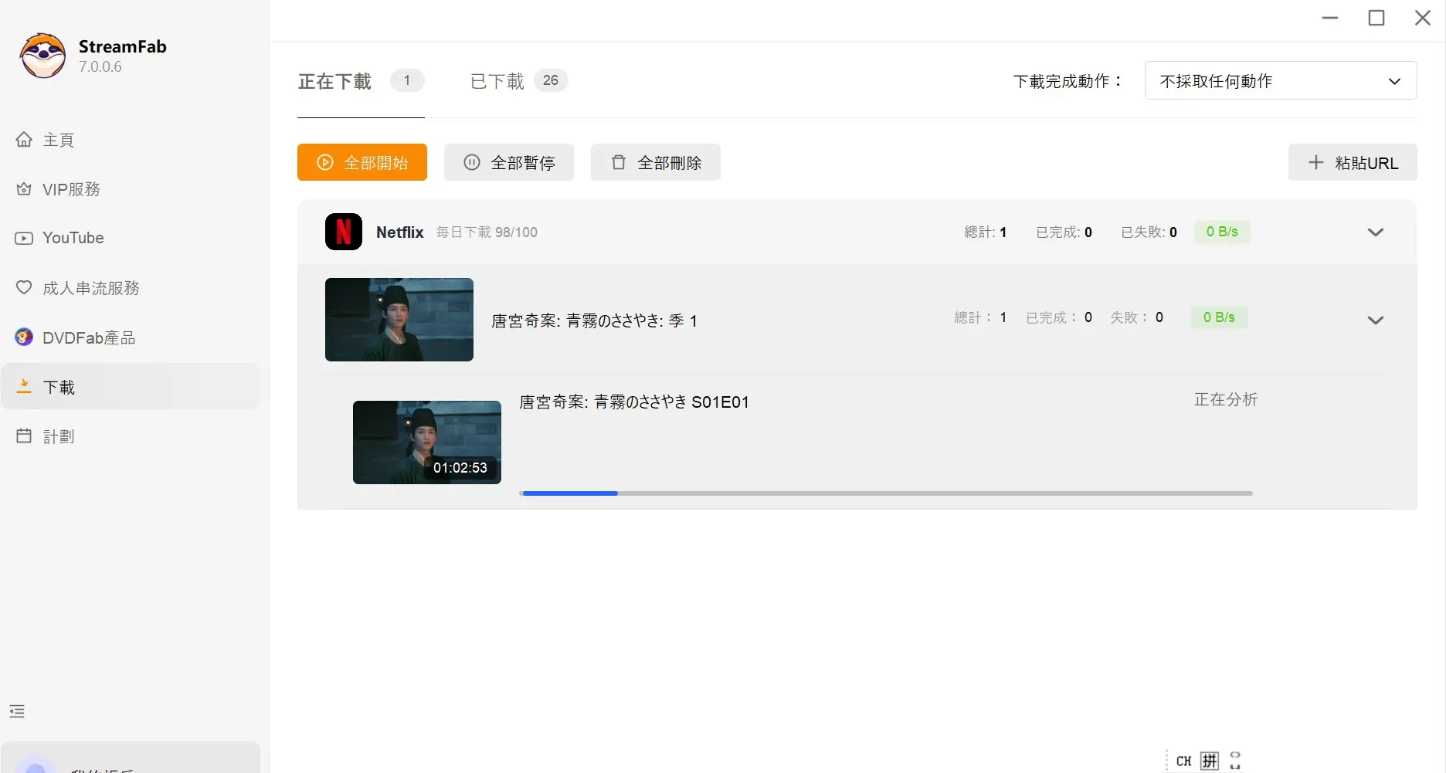Collapse the Netflix group chevron
The height and width of the screenshot is (773, 1446).
pyautogui.click(x=1376, y=232)
